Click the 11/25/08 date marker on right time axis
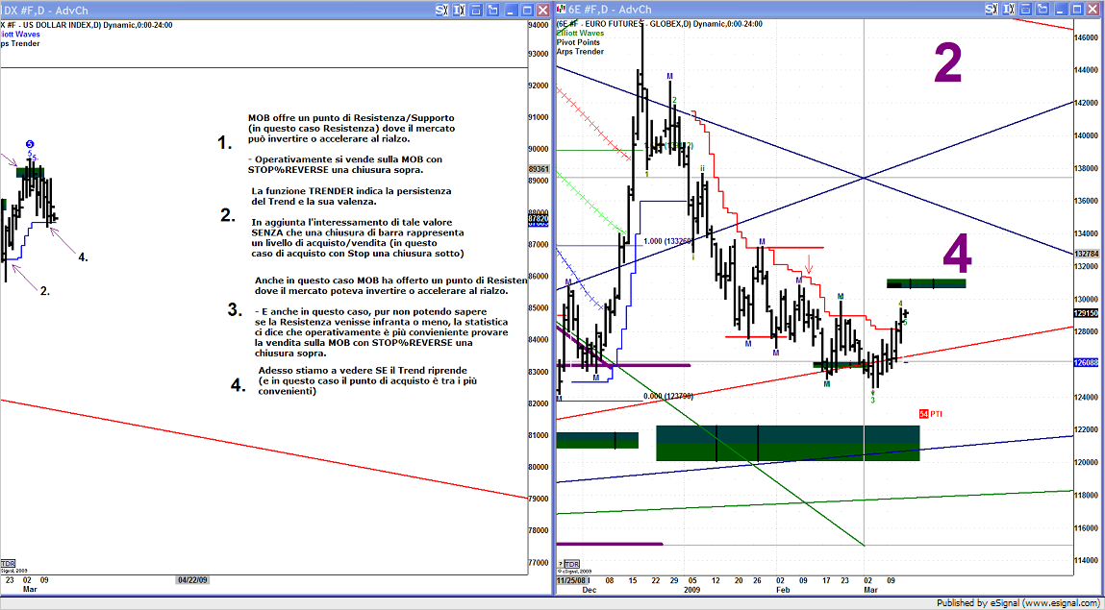Image resolution: width=1105 pixels, height=610 pixels. click(570, 580)
